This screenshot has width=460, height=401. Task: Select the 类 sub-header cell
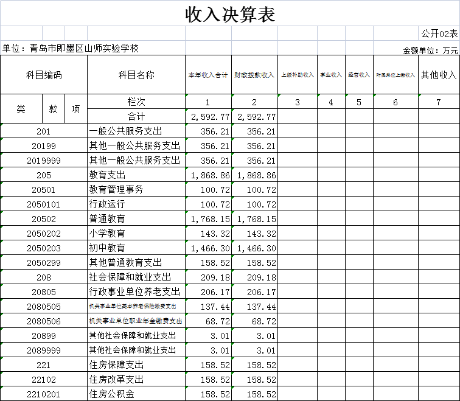21,109
